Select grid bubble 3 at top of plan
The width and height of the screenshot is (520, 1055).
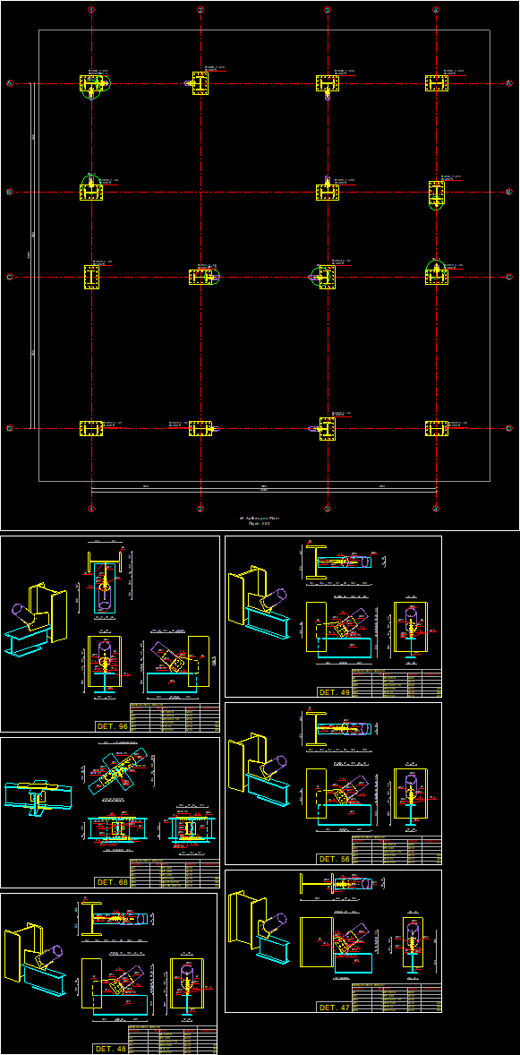pos(327,10)
